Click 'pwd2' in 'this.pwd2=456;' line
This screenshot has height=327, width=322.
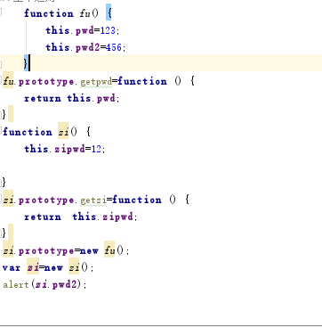[x=88, y=47]
